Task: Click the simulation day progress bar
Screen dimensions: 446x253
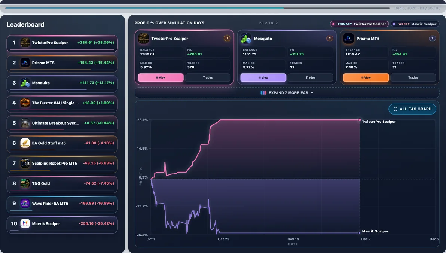Action: (198, 8)
